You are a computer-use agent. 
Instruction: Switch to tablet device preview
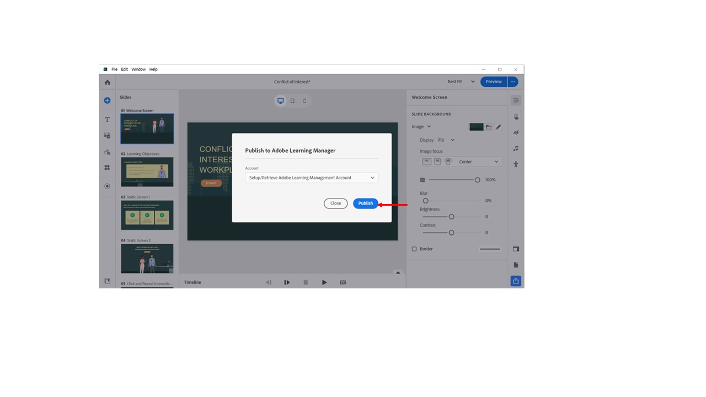click(x=292, y=101)
